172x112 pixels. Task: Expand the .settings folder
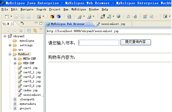[x=10, y=45]
